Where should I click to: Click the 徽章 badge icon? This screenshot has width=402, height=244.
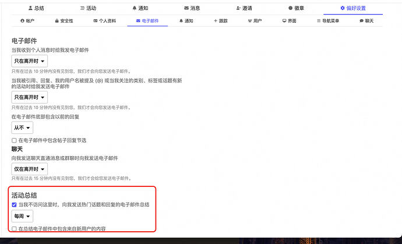pos(291,8)
